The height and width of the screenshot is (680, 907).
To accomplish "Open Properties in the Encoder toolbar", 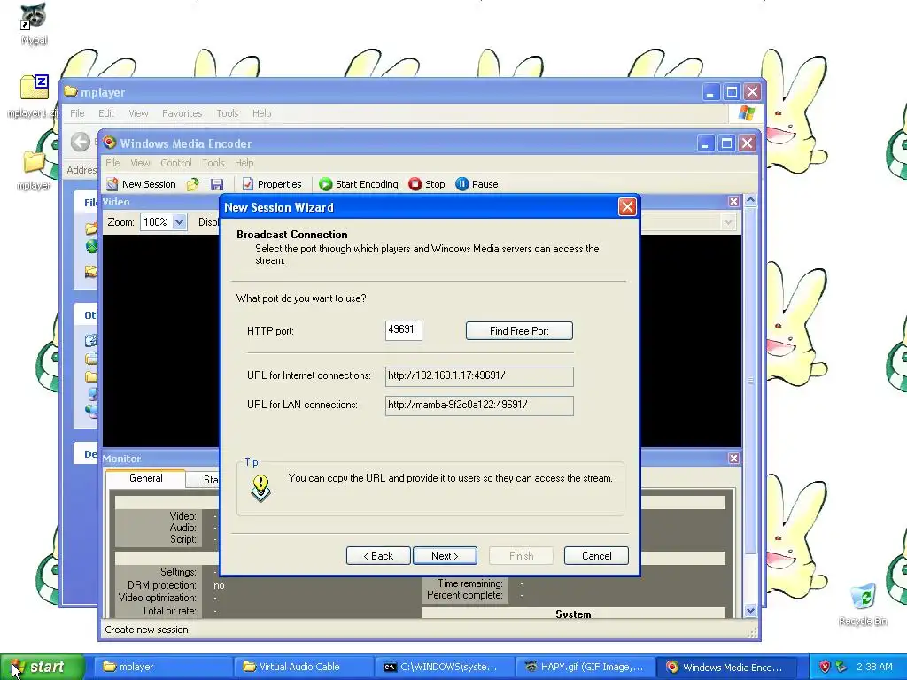I will 272,184.
